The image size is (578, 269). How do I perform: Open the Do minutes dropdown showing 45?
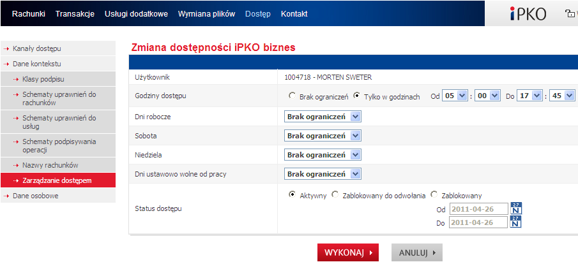coord(562,96)
